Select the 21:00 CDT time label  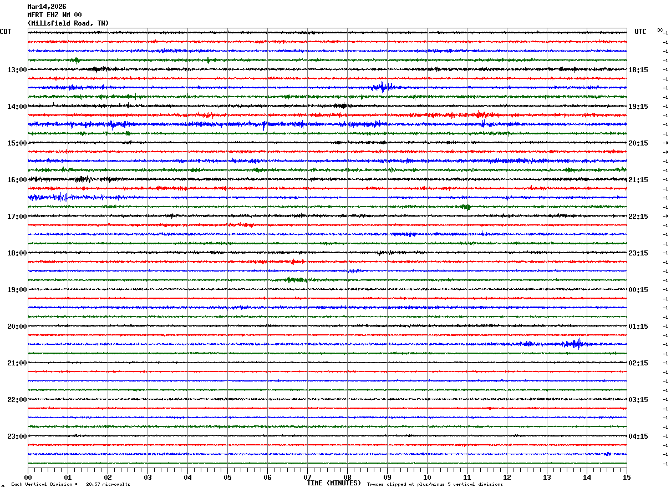click(x=17, y=363)
